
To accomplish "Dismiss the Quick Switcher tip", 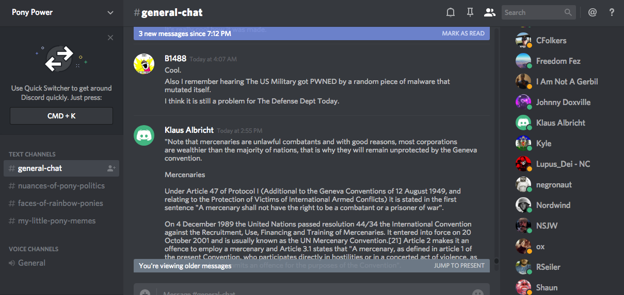I will (110, 38).
